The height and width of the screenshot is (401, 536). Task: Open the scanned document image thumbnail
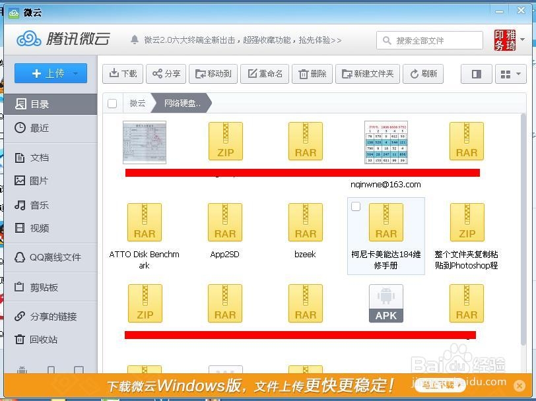click(x=145, y=142)
